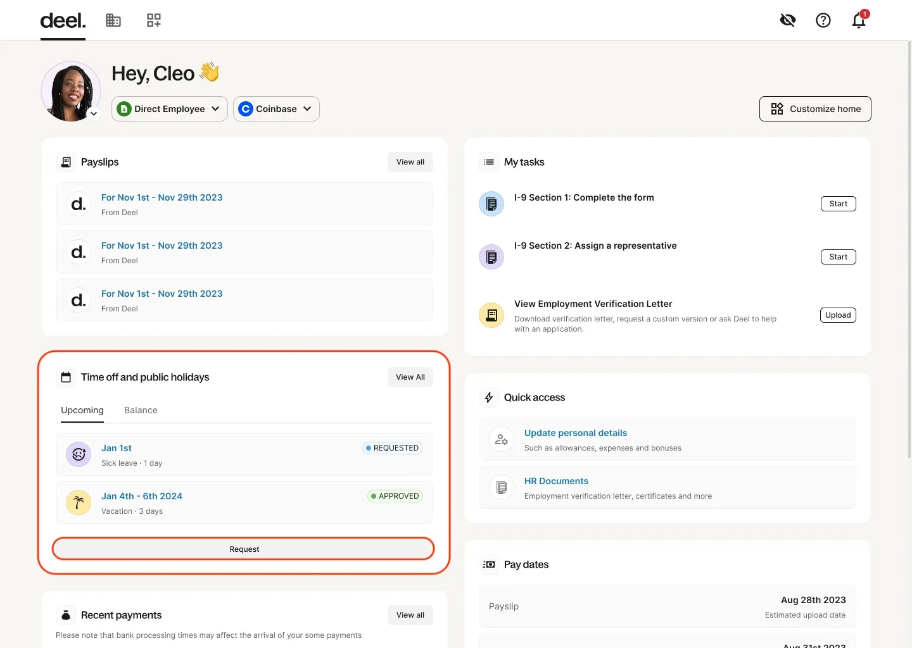Select the Upcoming tab
The width and height of the screenshot is (912, 648).
[82, 410]
